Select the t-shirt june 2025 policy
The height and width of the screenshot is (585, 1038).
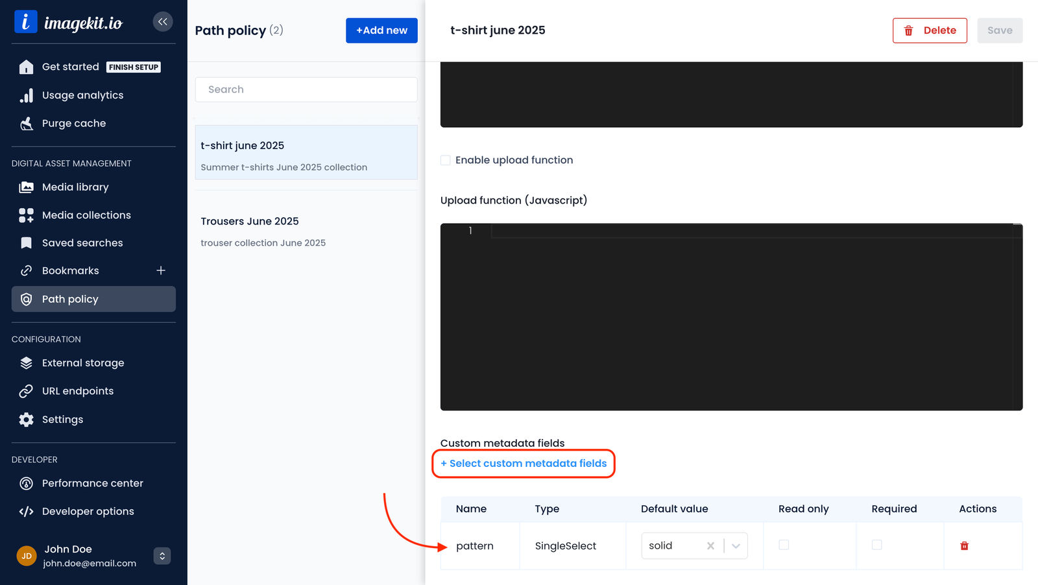point(306,152)
